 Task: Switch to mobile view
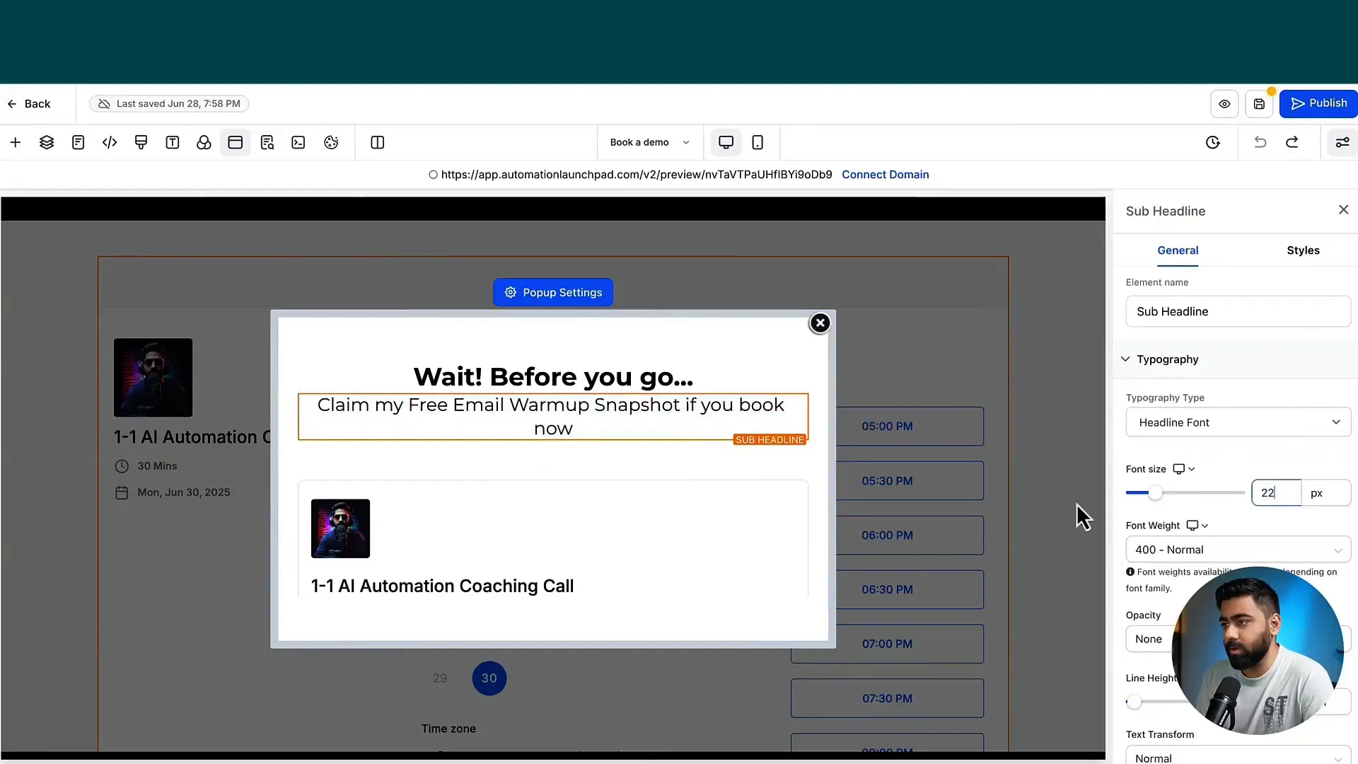click(758, 142)
